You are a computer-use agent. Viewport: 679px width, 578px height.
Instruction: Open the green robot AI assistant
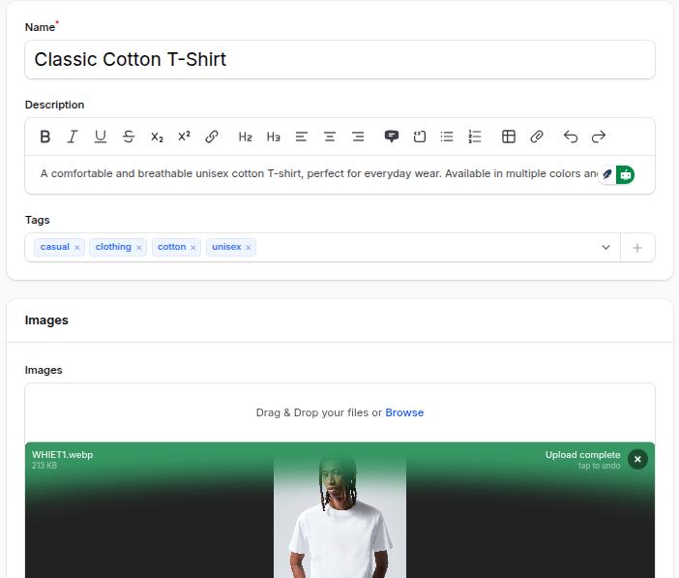[x=625, y=174]
